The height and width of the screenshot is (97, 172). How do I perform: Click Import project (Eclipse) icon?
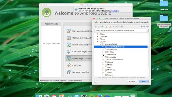point(69,58)
